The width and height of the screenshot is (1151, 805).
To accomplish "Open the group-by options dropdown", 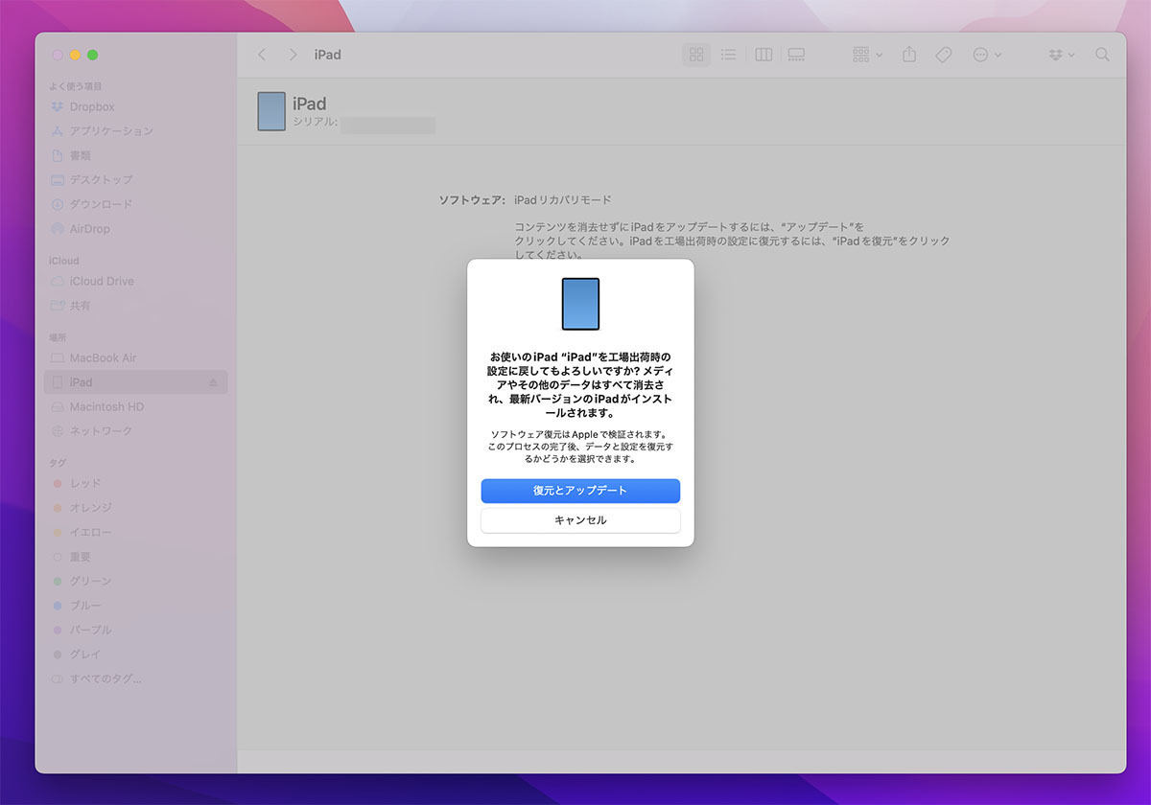I will (867, 55).
